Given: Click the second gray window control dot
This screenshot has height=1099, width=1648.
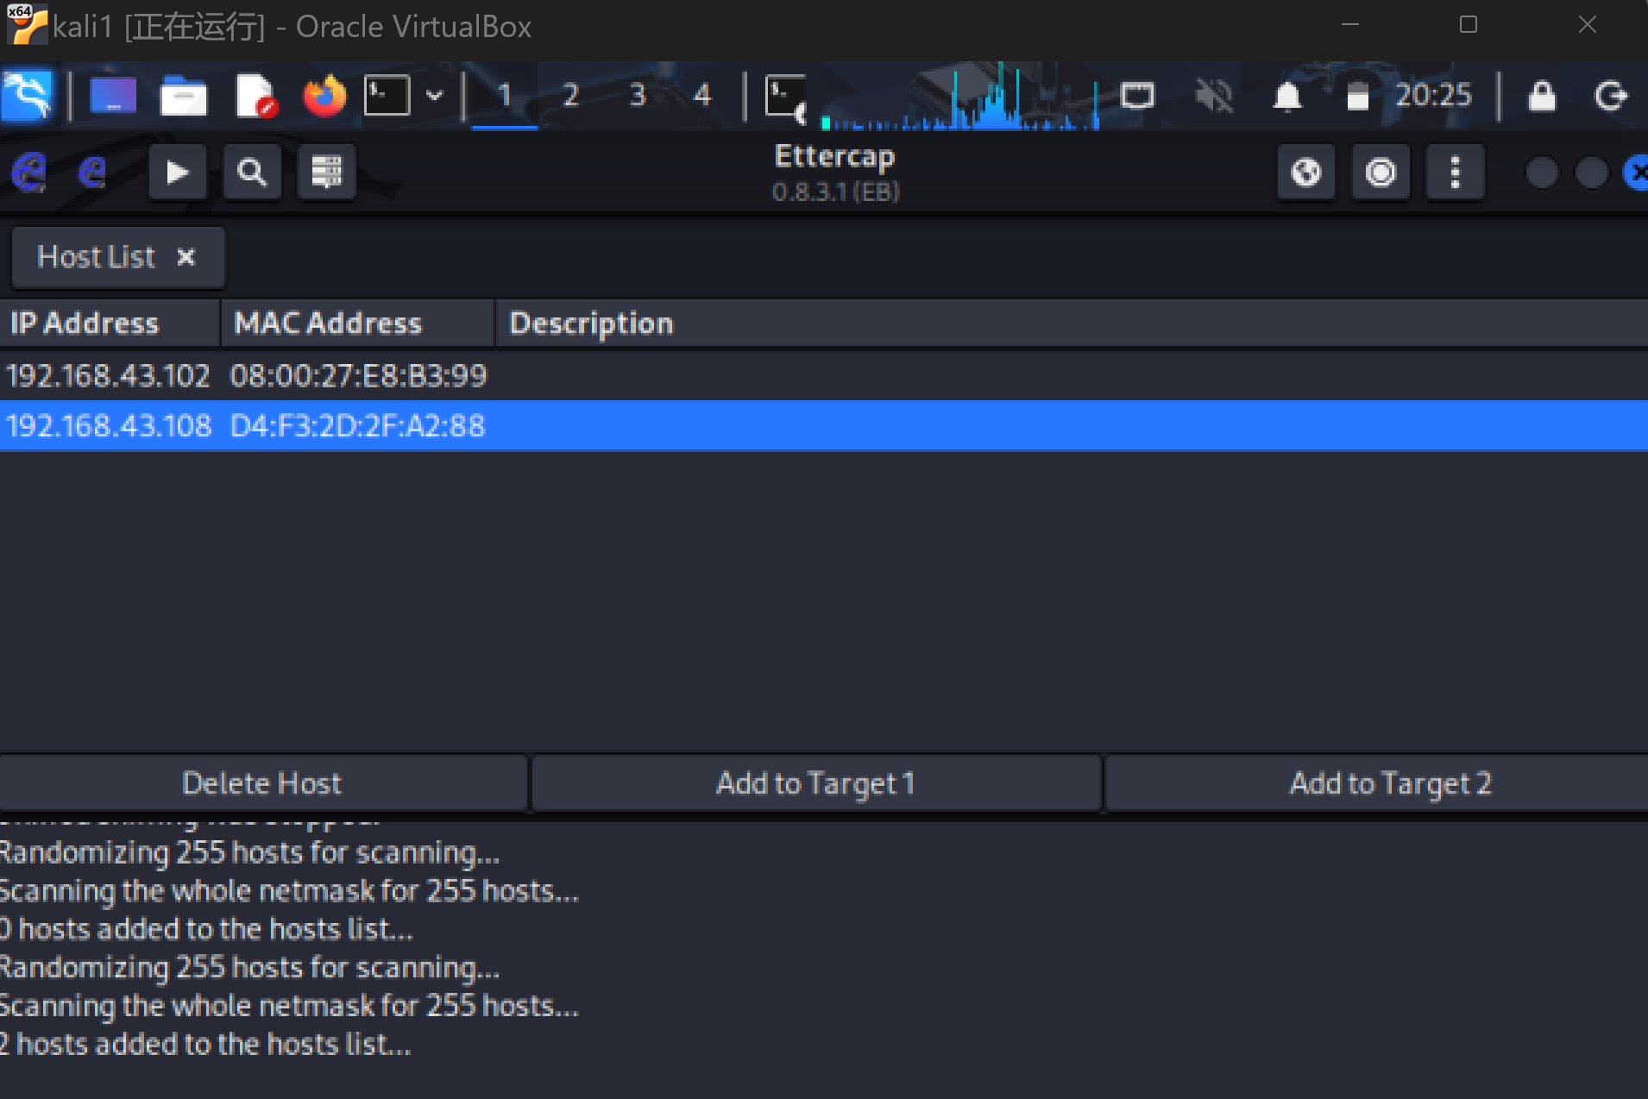Looking at the screenshot, I should pyautogui.click(x=1591, y=173).
